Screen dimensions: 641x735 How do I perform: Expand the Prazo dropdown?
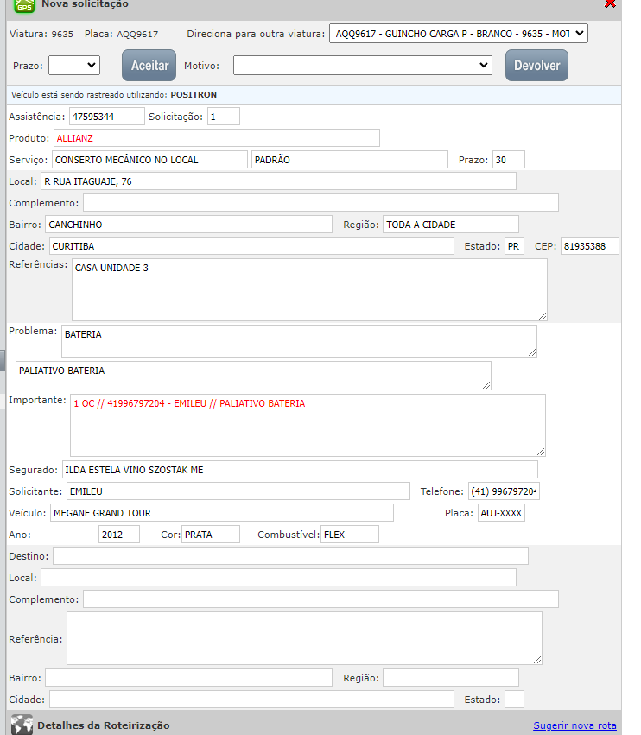tap(74, 65)
